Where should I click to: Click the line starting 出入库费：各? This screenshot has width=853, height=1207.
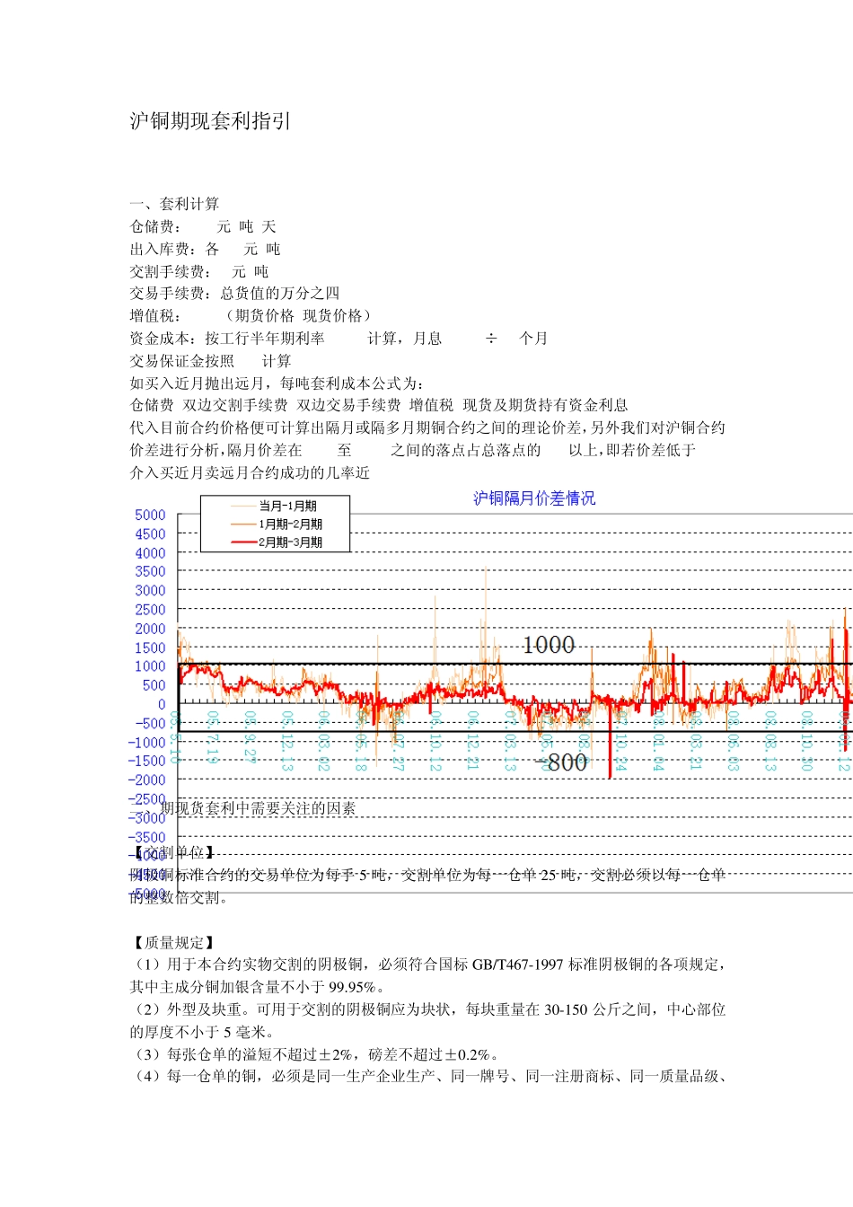[x=205, y=249]
